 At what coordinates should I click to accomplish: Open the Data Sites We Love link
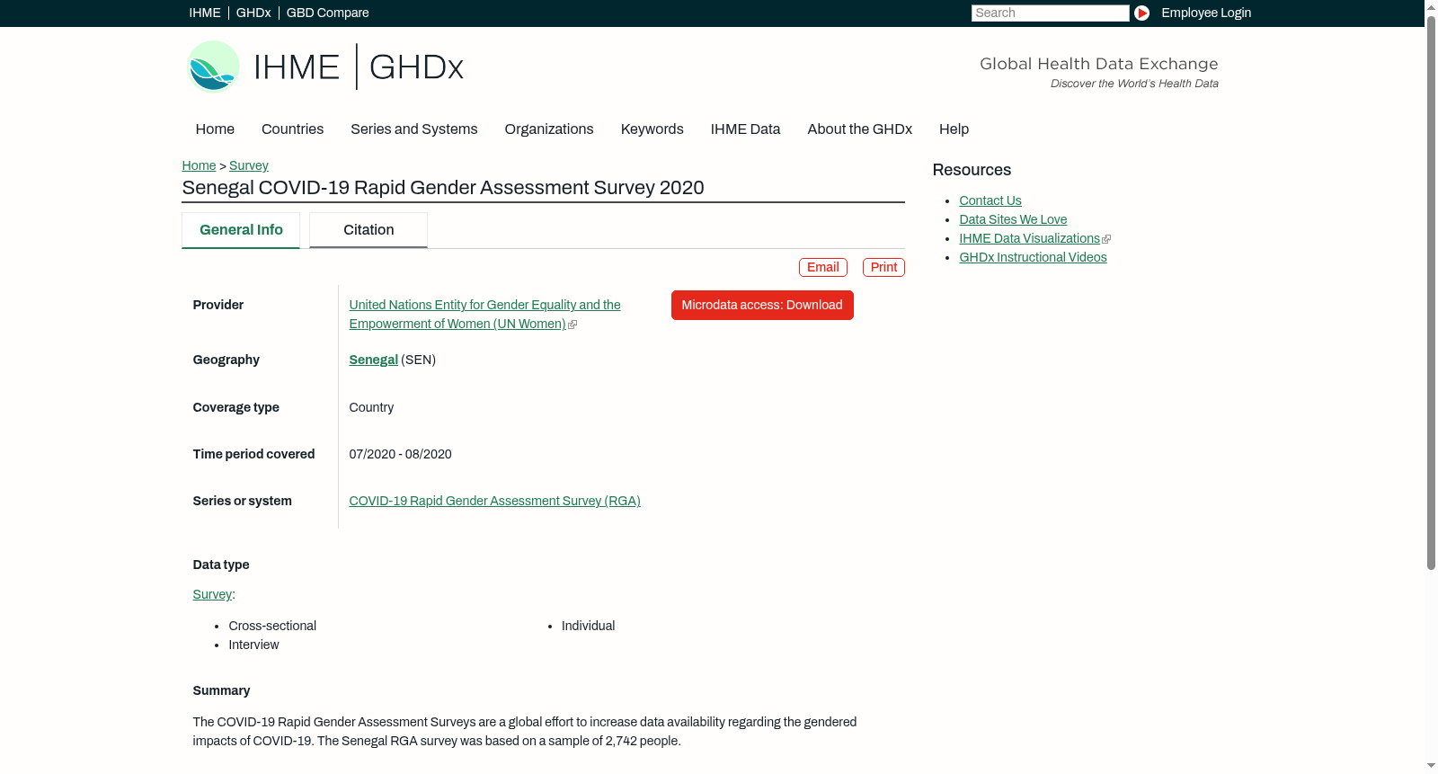pos(1013,219)
